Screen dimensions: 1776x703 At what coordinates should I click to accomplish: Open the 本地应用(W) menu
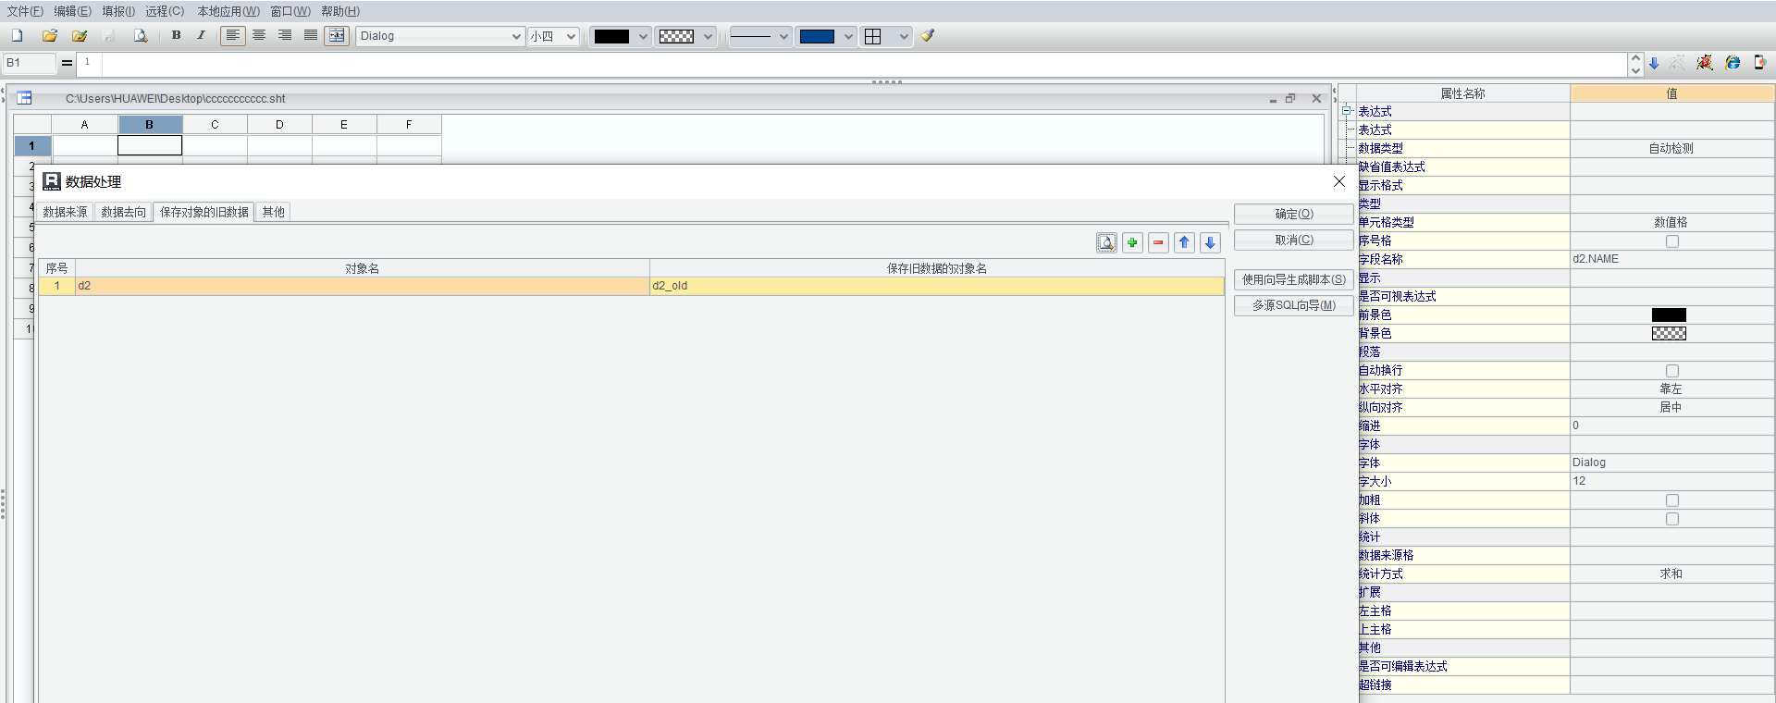point(228,11)
